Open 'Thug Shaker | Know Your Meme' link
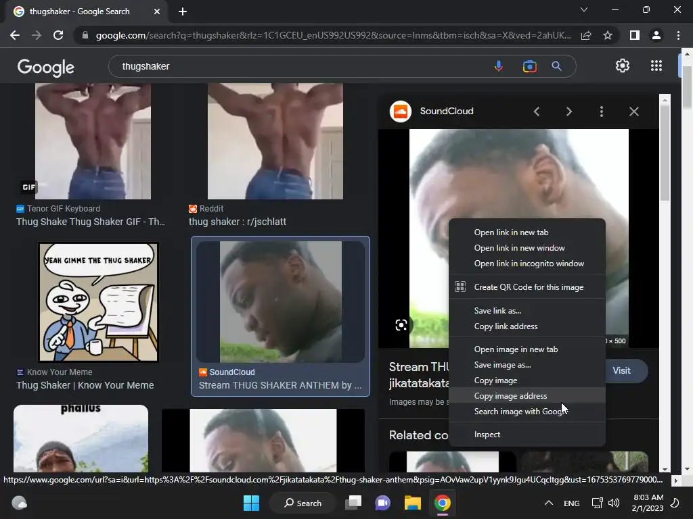Screen dimensions: 693x519 tap(85, 385)
